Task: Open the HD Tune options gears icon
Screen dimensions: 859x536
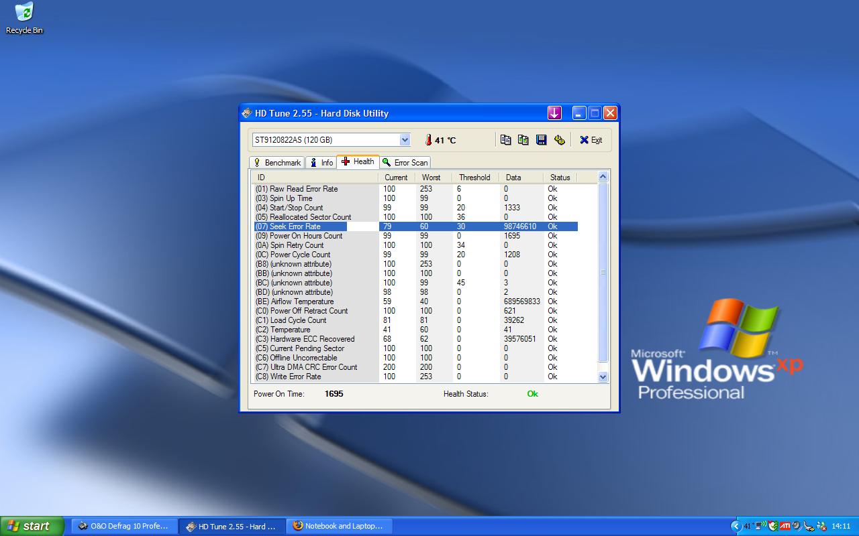Action: (x=559, y=140)
